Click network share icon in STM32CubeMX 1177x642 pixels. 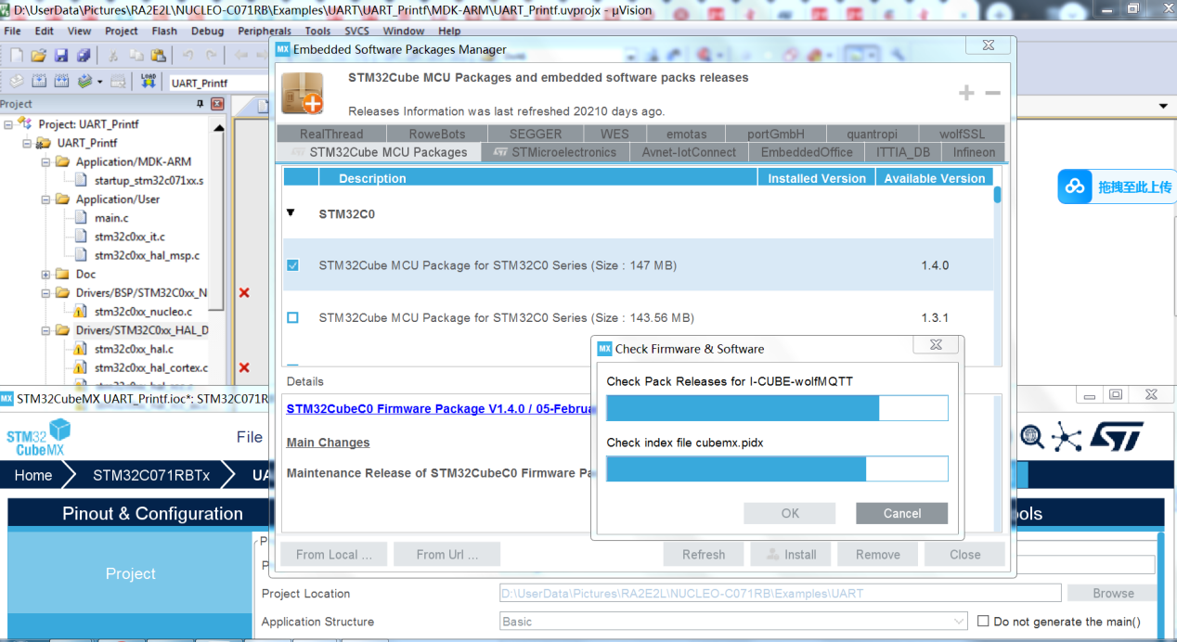pos(1067,437)
